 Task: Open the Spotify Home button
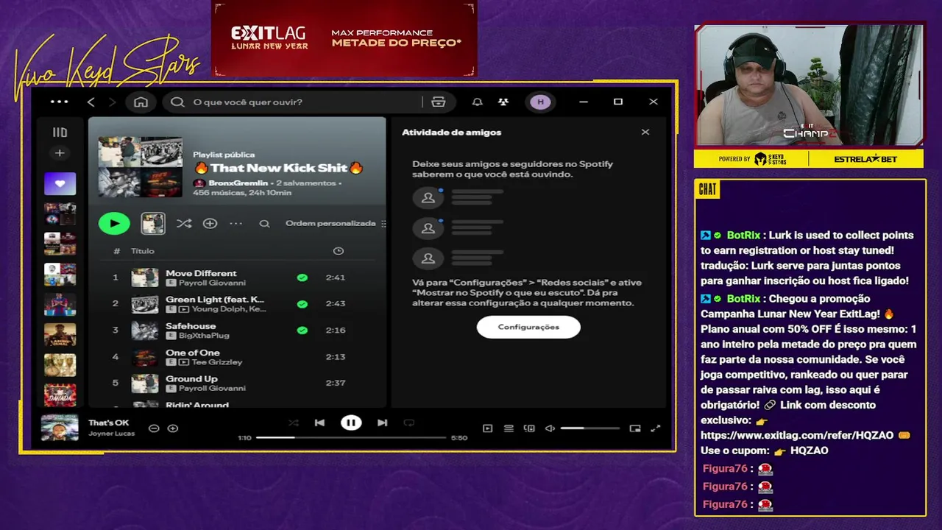pyautogui.click(x=141, y=102)
